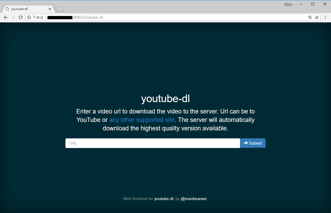The height and width of the screenshot is (213, 331).
Task: Go back using the browser back arrow
Action: [x=6, y=18]
